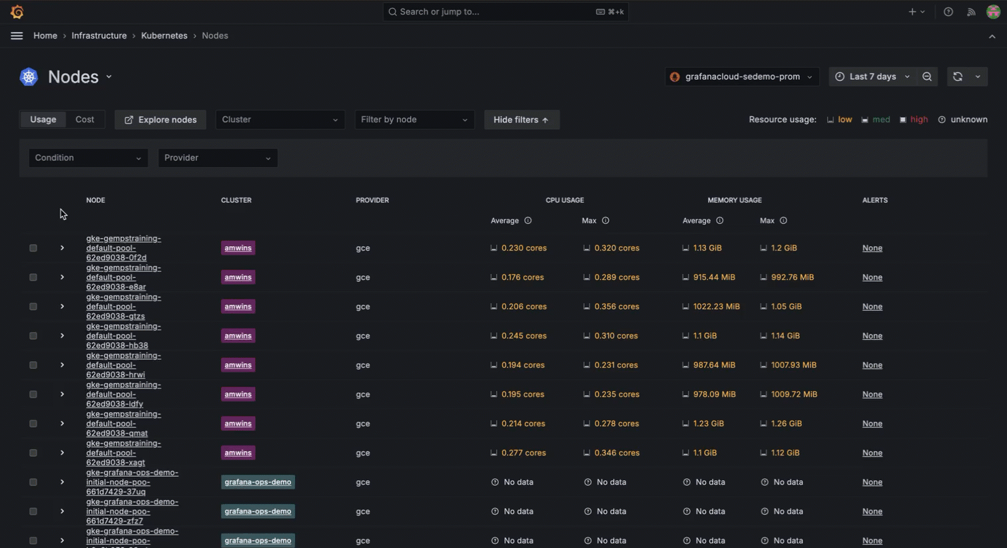The width and height of the screenshot is (1007, 548).
Task: Click the Kubernetes icon beside Nodes title
Action: [29, 76]
